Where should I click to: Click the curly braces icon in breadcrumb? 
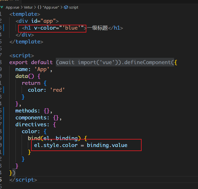coord(39,7)
